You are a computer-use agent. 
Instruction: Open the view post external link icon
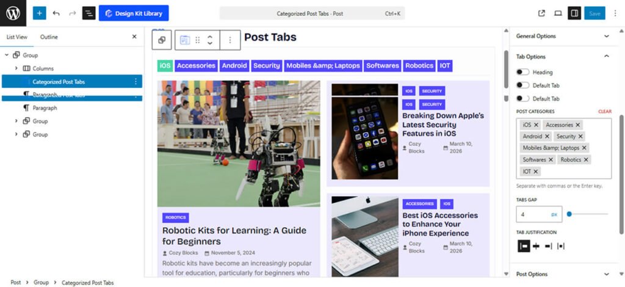click(x=541, y=13)
